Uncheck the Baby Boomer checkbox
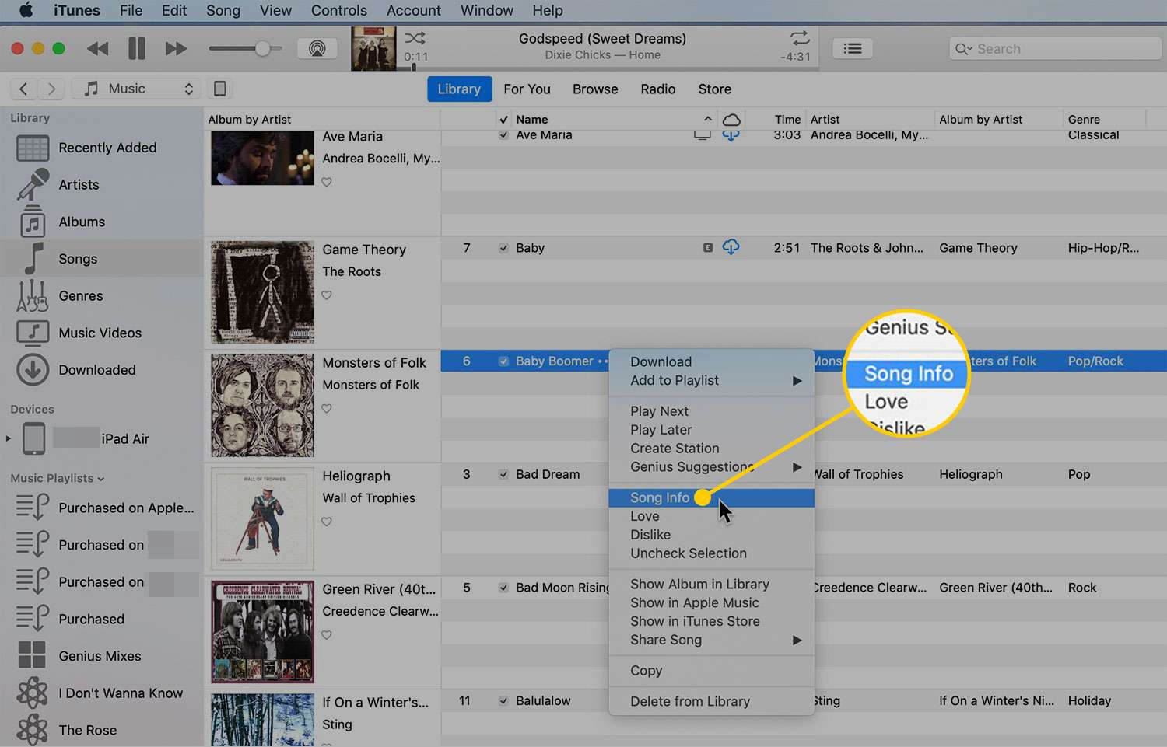The image size is (1167, 747). 503,361
